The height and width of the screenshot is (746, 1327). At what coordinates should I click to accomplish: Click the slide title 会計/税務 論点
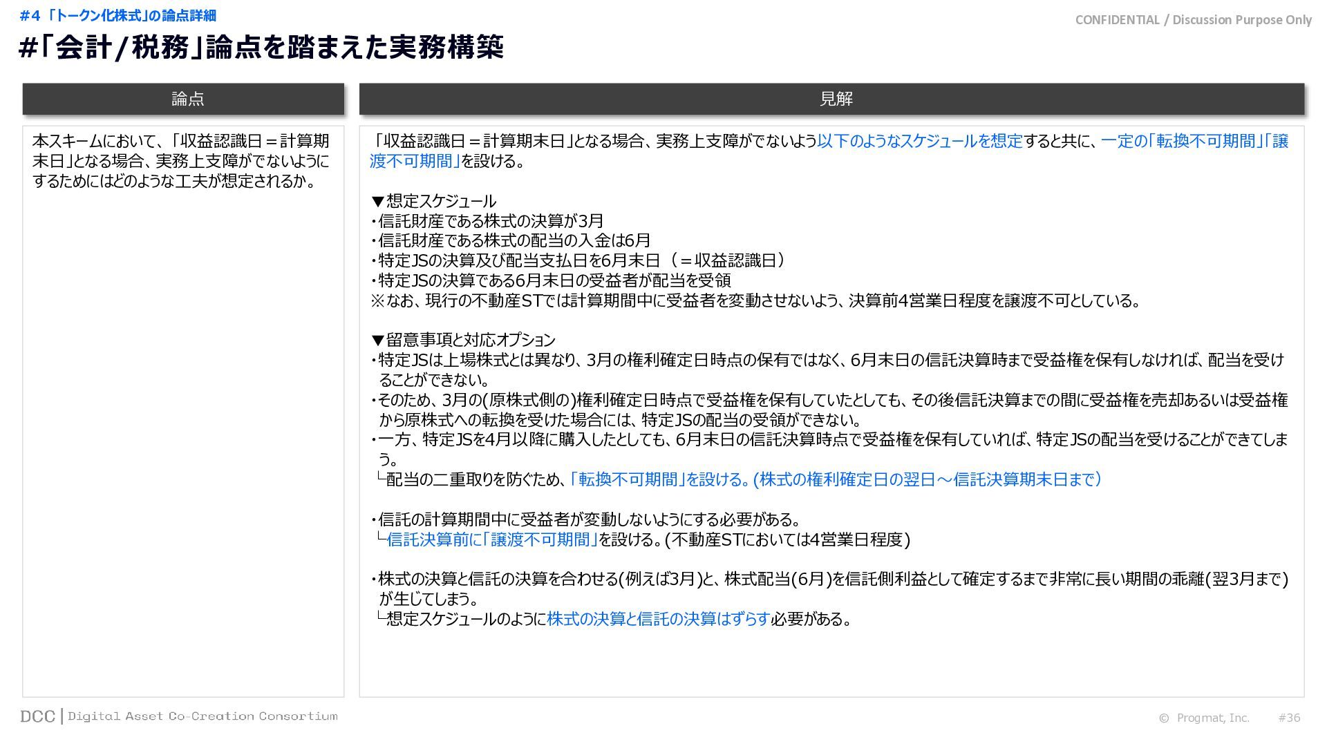[261, 48]
